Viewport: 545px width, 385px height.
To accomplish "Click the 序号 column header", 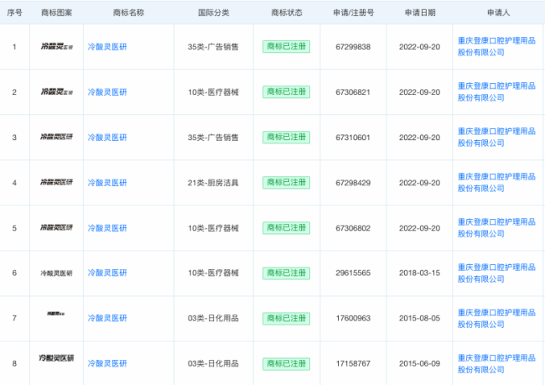I will 14,13.
